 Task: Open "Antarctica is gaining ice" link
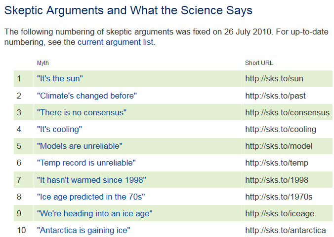[83, 230]
